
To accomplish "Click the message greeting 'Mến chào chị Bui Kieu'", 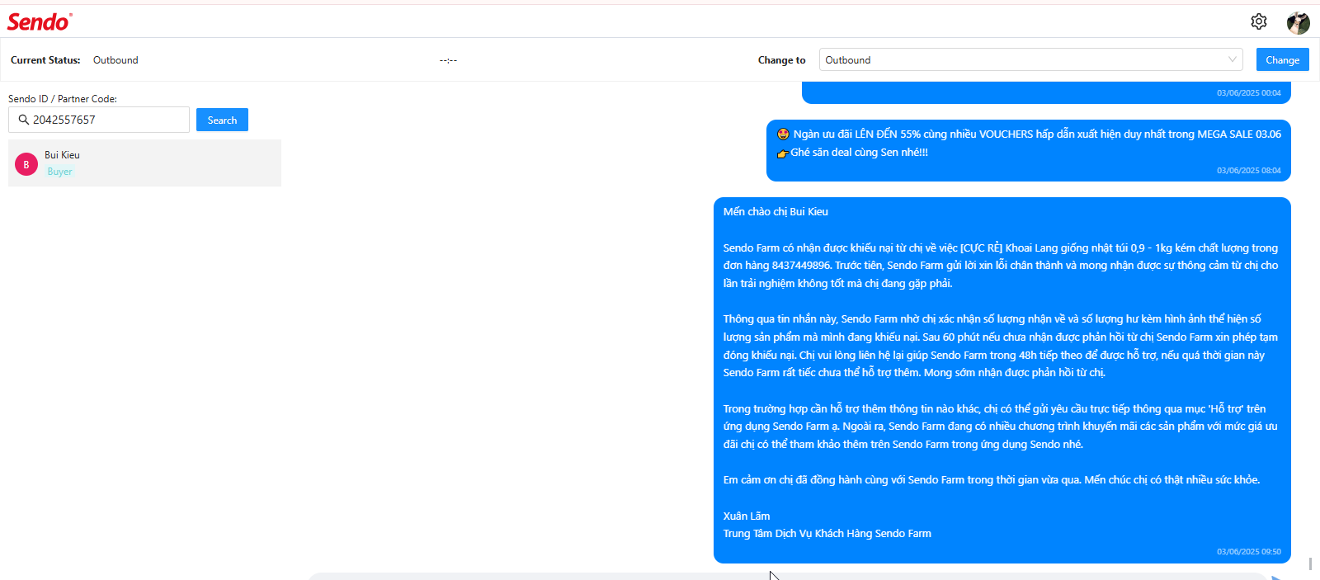I will click(775, 212).
